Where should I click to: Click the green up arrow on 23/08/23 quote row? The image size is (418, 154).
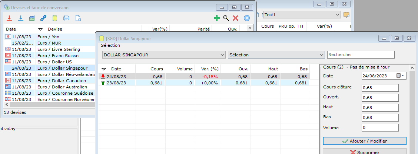[103, 83]
